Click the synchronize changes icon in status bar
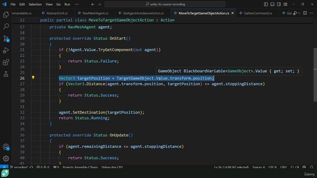317x178 pixels. 31,167
